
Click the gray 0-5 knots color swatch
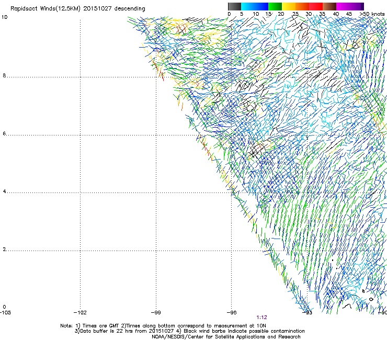point(234,6)
